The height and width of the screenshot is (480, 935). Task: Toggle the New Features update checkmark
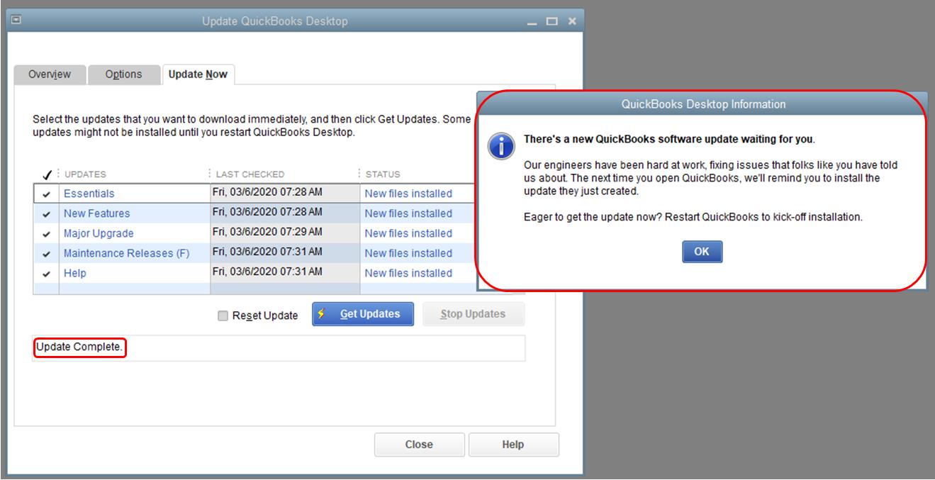pyautogui.click(x=47, y=213)
